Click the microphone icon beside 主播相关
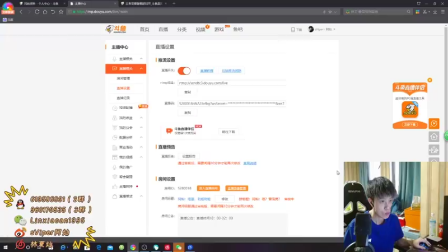This screenshot has height=252, width=448. tap(115, 59)
